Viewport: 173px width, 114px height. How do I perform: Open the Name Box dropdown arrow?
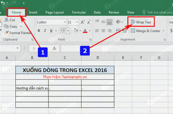tap(17, 48)
